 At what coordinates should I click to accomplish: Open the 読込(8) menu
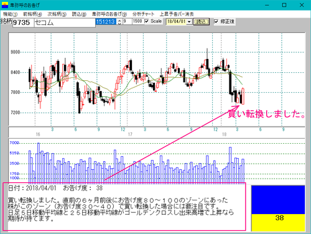[79, 14]
